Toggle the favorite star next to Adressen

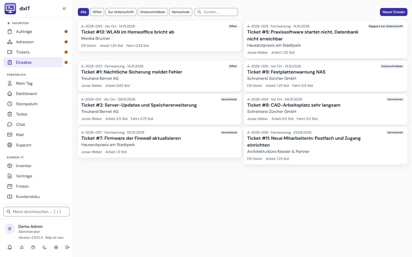[x=66, y=42]
